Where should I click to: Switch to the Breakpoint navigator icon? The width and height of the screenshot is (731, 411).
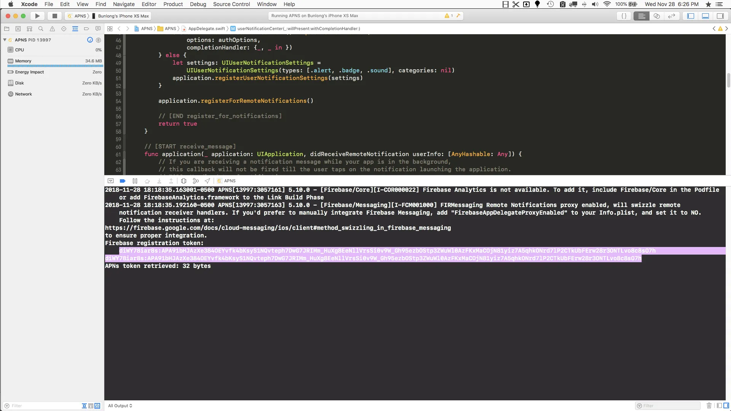pyautogui.click(x=86, y=29)
